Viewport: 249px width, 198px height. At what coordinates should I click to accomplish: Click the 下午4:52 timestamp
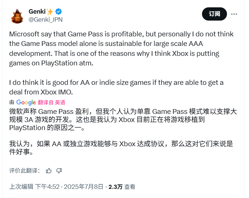(x=47, y=187)
